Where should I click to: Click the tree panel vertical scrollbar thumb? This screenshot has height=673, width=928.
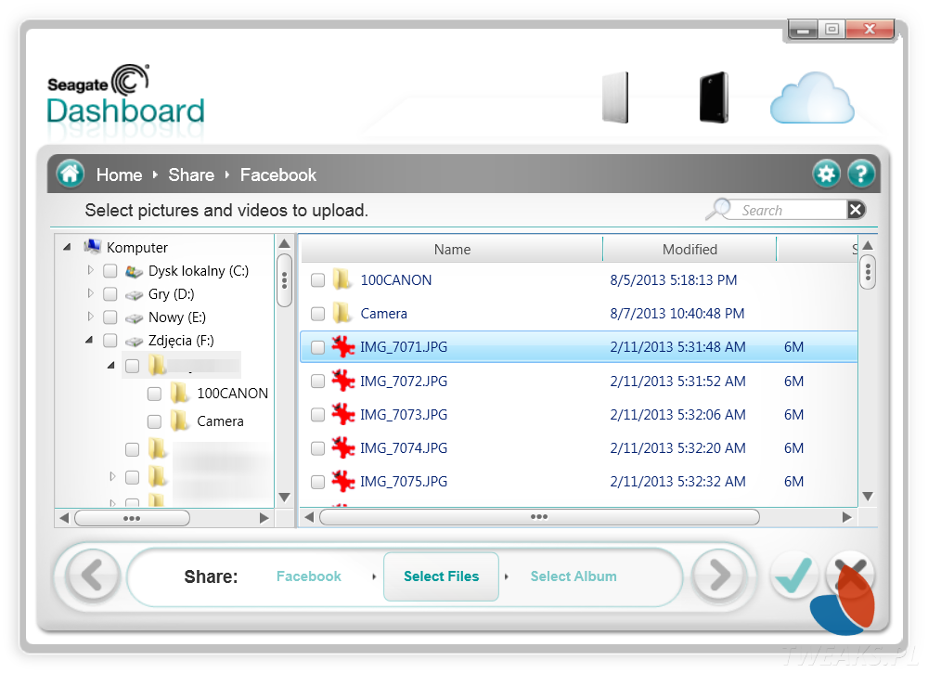tap(284, 280)
